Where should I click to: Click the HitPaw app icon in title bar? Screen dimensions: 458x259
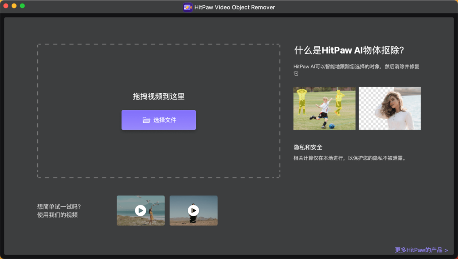click(188, 7)
